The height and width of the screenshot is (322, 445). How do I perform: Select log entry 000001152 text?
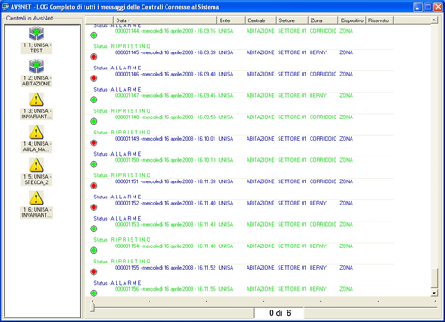tap(166, 203)
